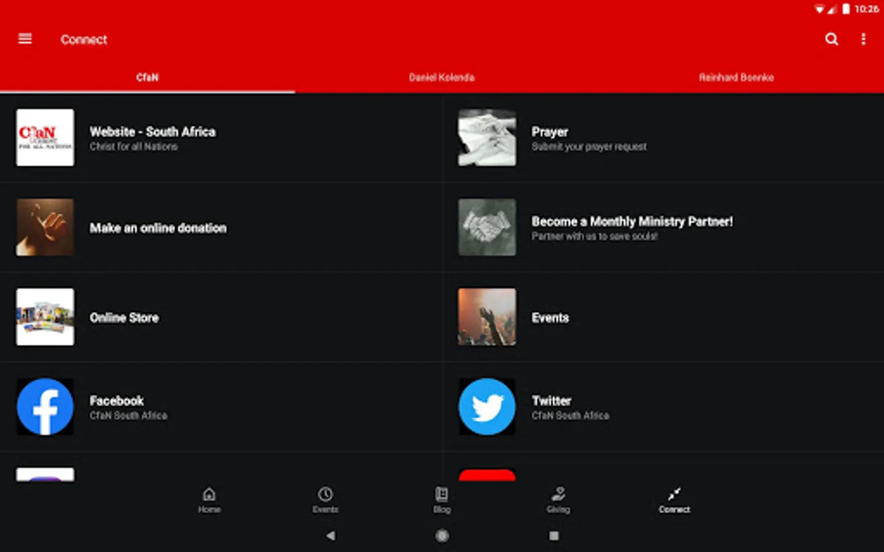Open the Online Store entry
The width and height of the screenshot is (884, 552).
(221, 317)
